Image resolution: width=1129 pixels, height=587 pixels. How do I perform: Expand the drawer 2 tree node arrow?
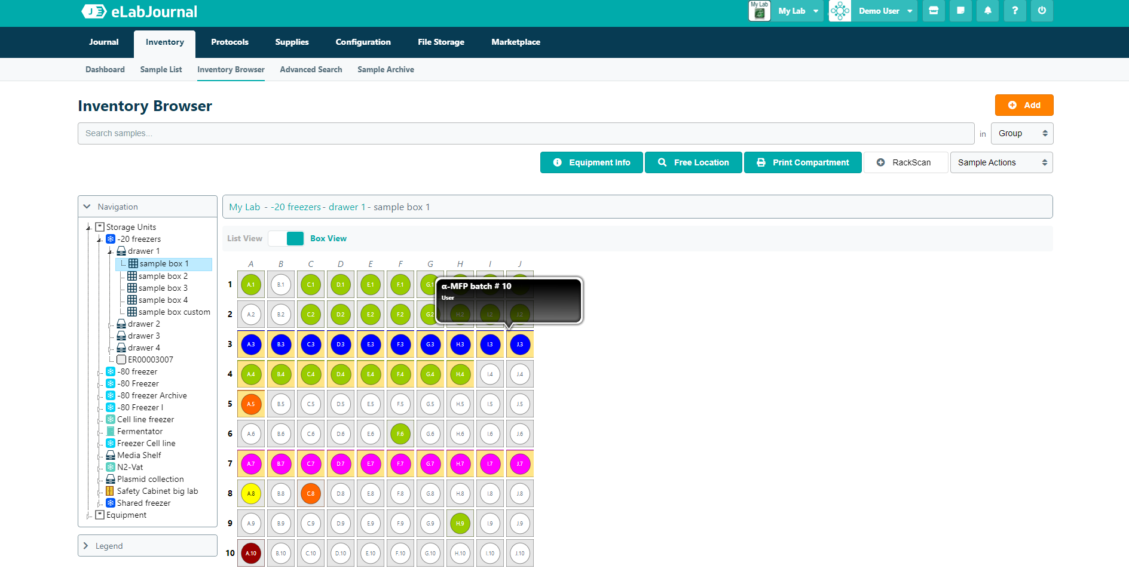click(x=111, y=324)
